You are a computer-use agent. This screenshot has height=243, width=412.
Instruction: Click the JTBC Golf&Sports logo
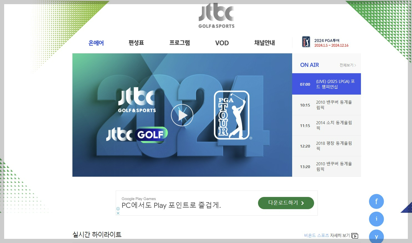tap(216, 16)
